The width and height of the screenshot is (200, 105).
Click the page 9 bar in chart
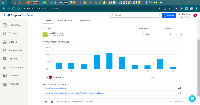[x=160, y=64]
